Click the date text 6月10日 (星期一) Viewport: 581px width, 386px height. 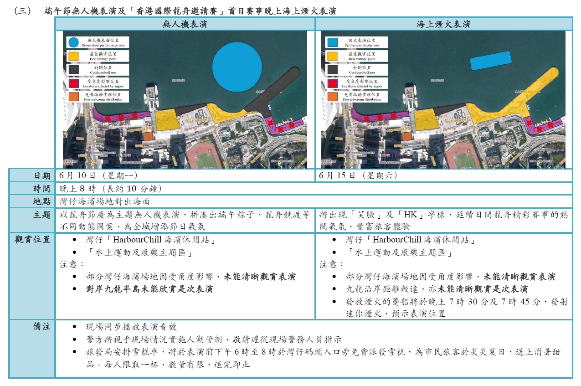98,175
